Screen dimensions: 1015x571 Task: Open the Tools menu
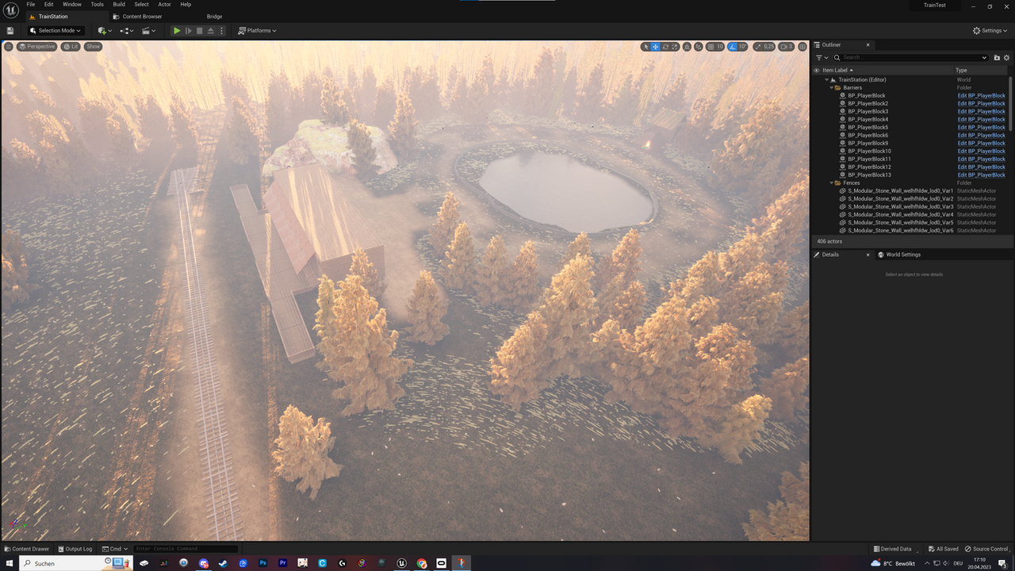97,4
